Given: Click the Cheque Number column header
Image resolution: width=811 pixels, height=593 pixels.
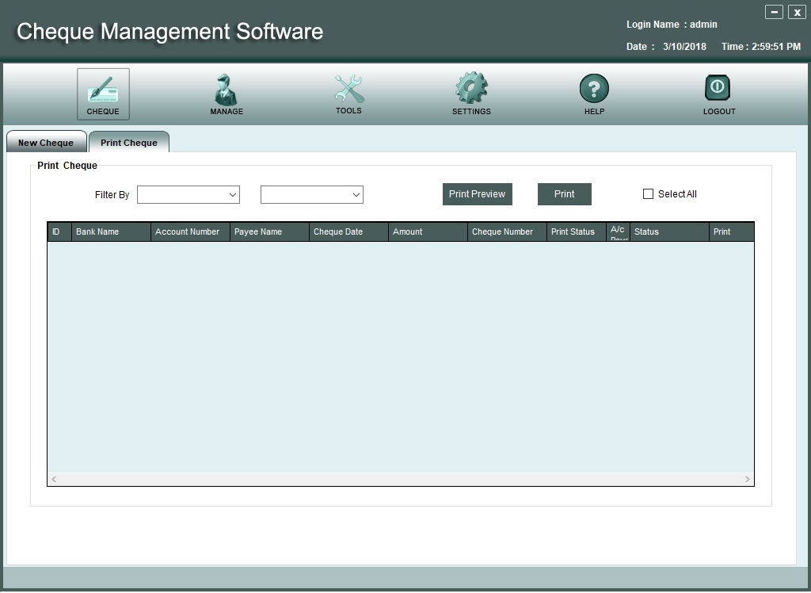Looking at the screenshot, I should (x=507, y=231).
